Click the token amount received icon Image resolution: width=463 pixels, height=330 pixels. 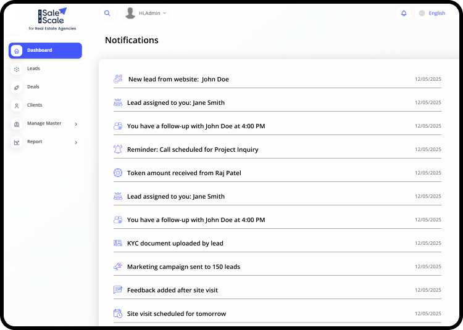pyautogui.click(x=118, y=173)
